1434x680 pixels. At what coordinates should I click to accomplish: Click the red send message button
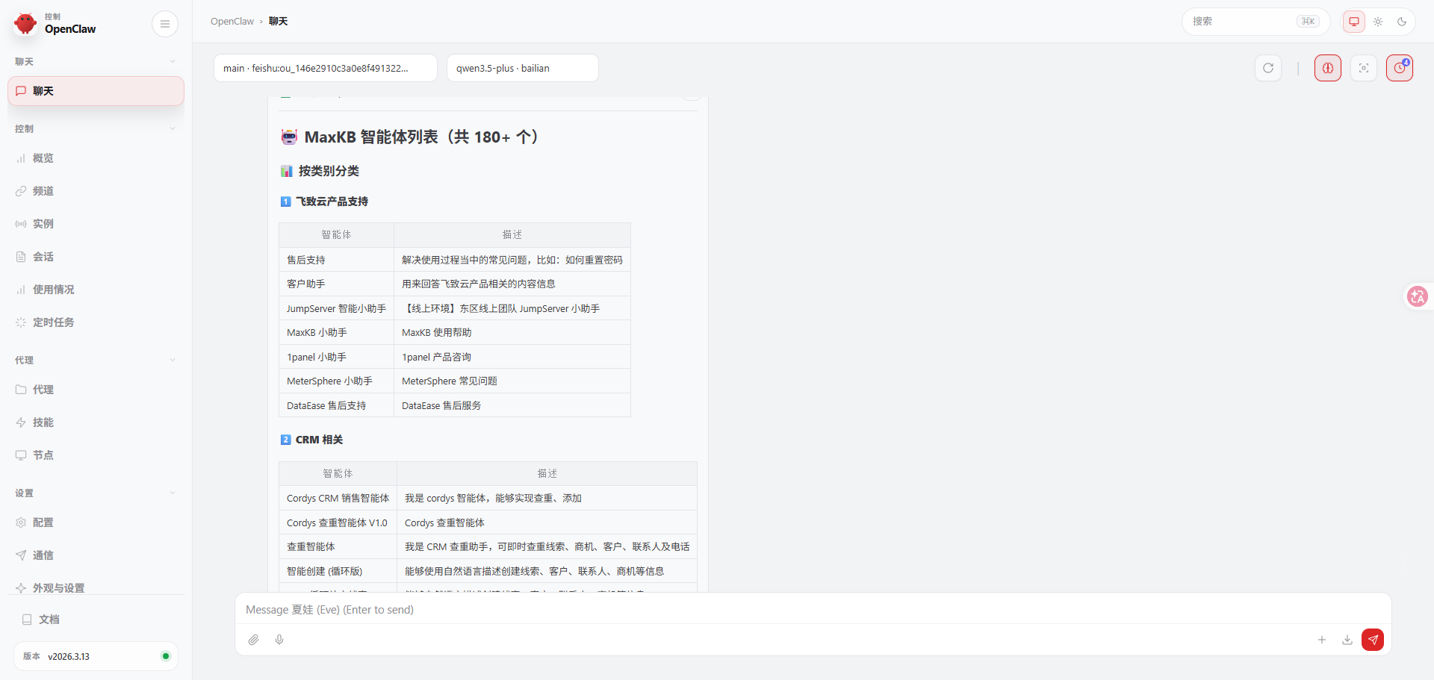point(1372,640)
